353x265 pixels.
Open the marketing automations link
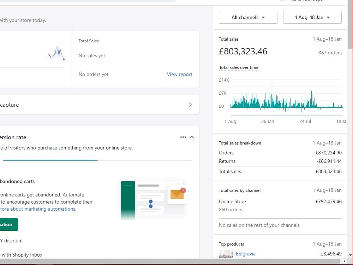38,209
